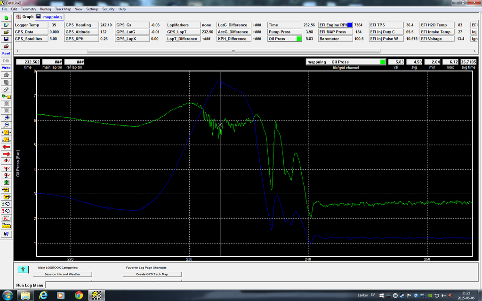Click the Read button in left toolbar

click(6, 53)
